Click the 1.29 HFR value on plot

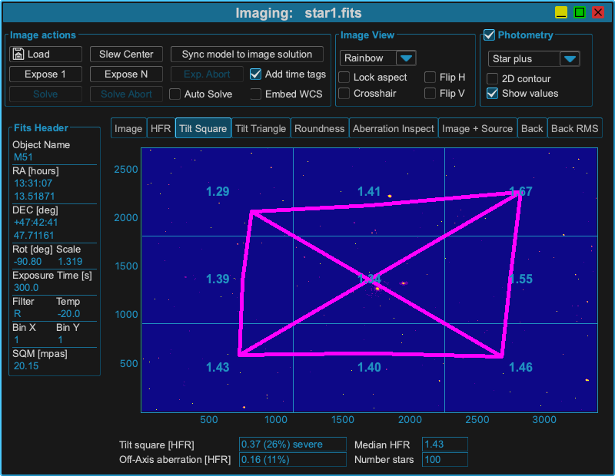218,192
